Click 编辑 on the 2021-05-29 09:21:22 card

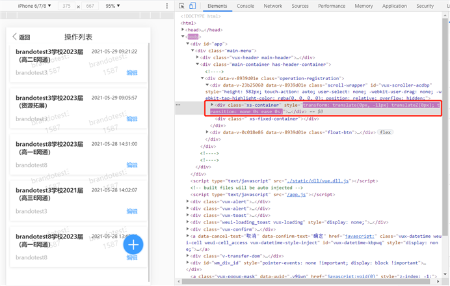[132, 73]
